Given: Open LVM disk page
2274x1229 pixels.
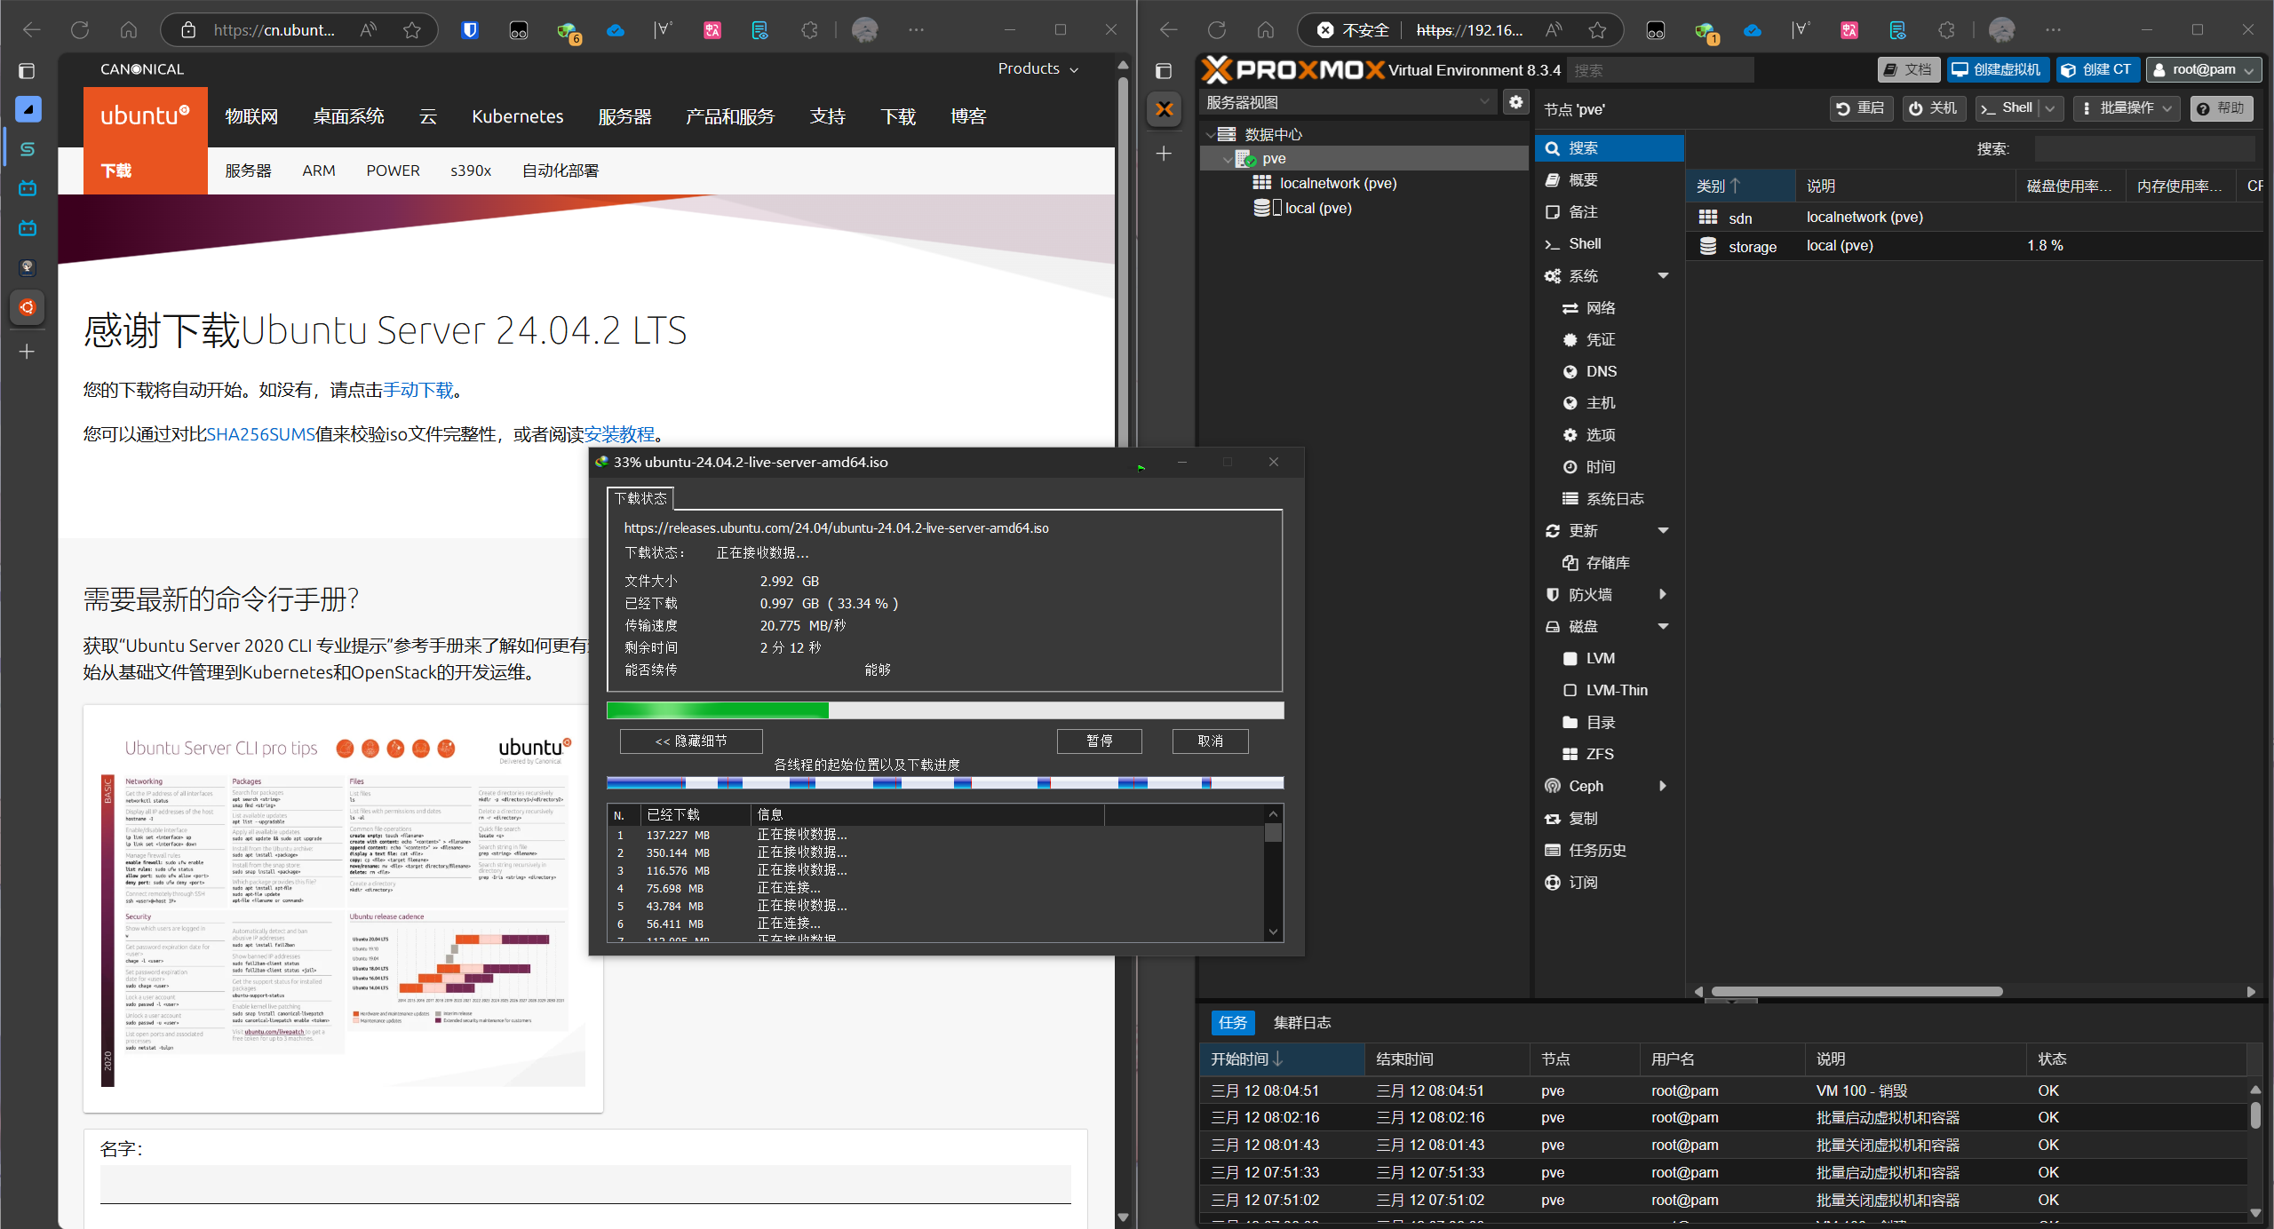Looking at the screenshot, I should point(1609,659).
